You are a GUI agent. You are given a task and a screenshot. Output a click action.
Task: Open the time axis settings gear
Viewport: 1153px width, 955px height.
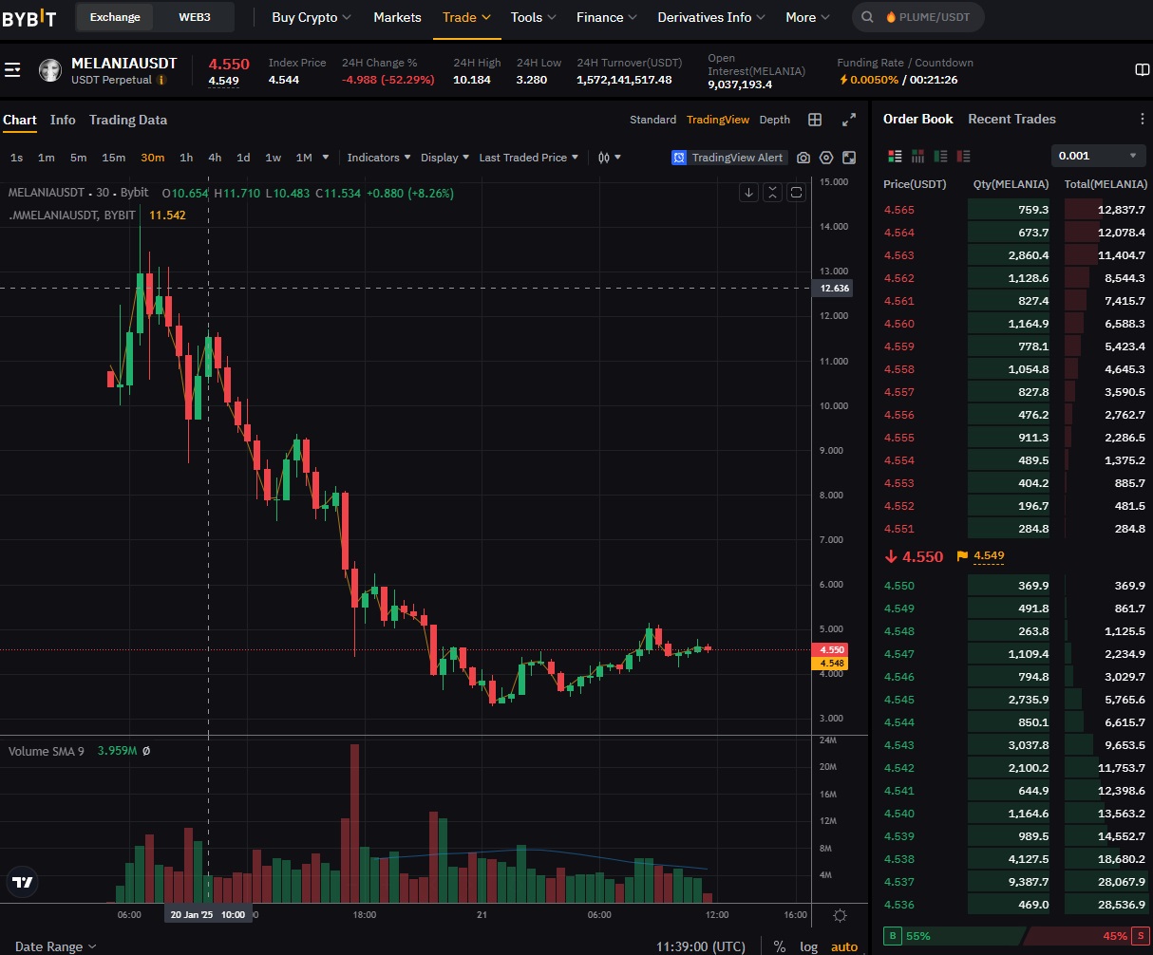(840, 915)
